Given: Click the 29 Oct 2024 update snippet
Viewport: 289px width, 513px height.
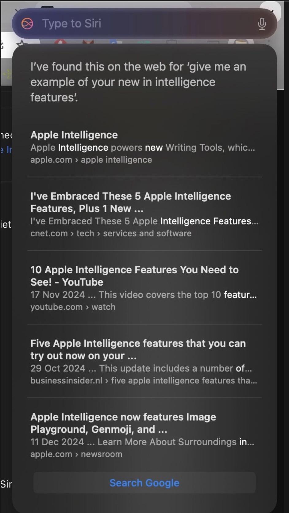Looking at the screenshot, I should (x=141, y=368).
